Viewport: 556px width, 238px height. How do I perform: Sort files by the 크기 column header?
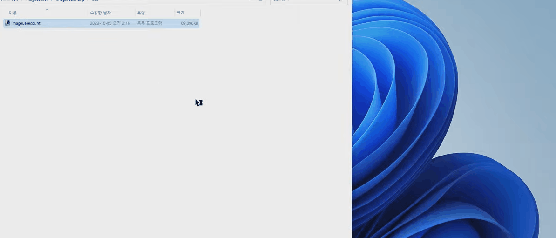pyautogui.click(x=180, y=13)
